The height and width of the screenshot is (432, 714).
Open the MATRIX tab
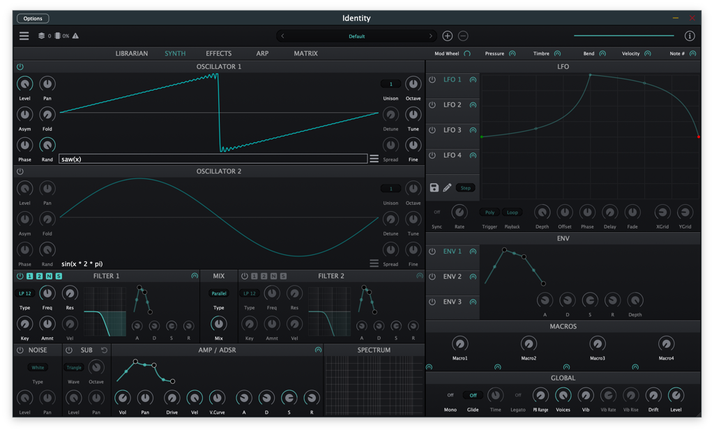click(x=305, y=53)
